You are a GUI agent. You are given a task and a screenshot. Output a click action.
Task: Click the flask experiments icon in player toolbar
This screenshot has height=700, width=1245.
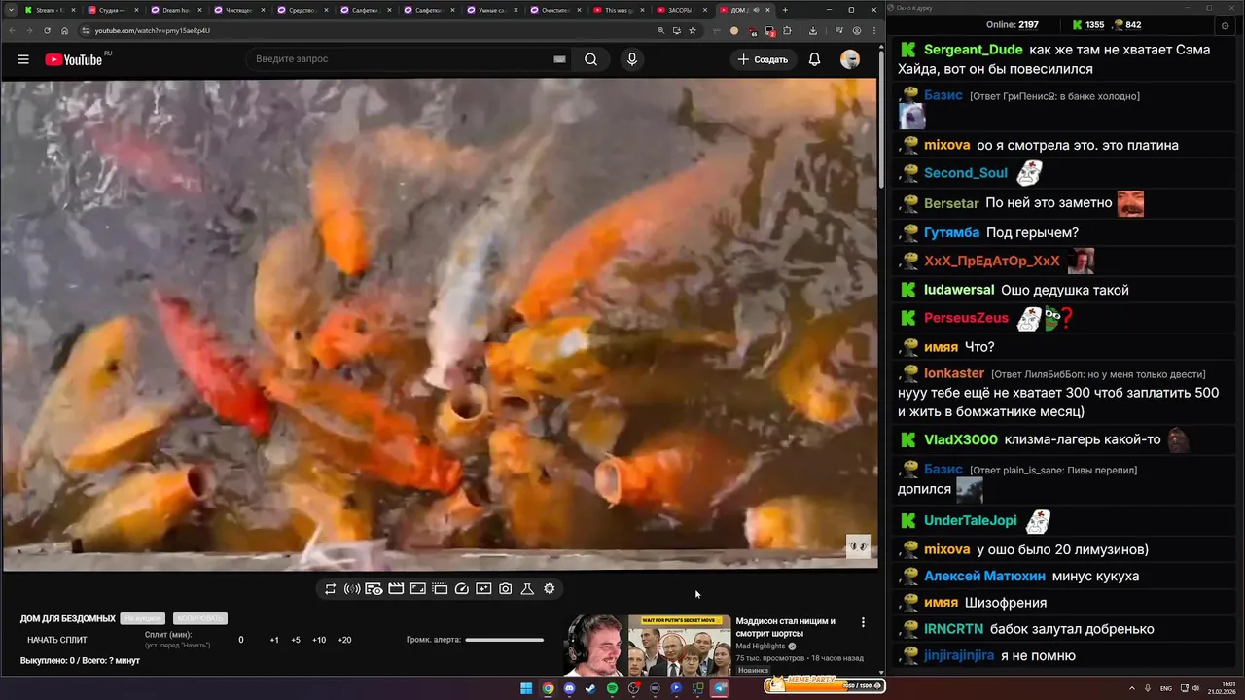(x=527, y=588)
